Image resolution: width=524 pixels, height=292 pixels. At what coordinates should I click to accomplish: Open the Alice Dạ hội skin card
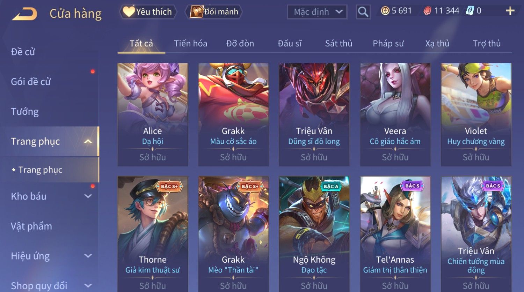(x=153, y=114)
